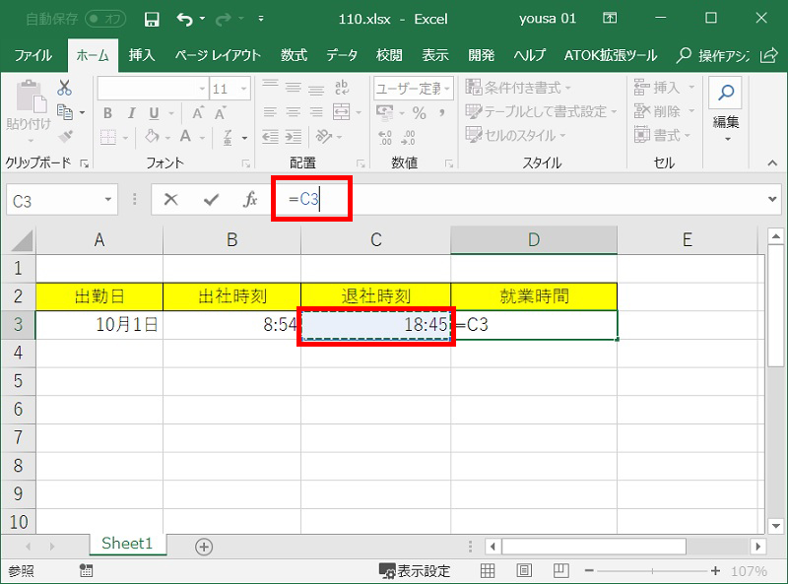Toggle Bold formatting
Screen dimensions: 788x584
(x=107, y=113)
